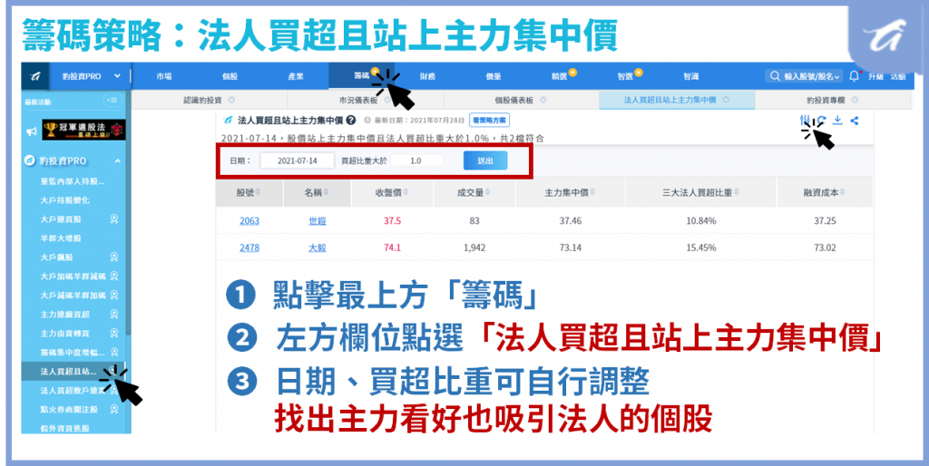Select 大戶加碼羊群減碼 in sidebar

point(73,276)
